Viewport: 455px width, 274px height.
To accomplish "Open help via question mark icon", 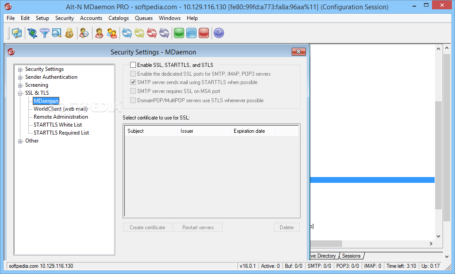I will 219,33.
